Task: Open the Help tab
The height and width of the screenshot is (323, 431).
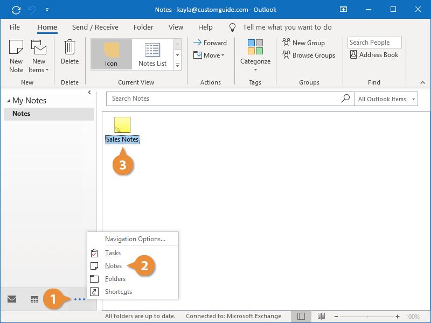Action: point(205,27)
